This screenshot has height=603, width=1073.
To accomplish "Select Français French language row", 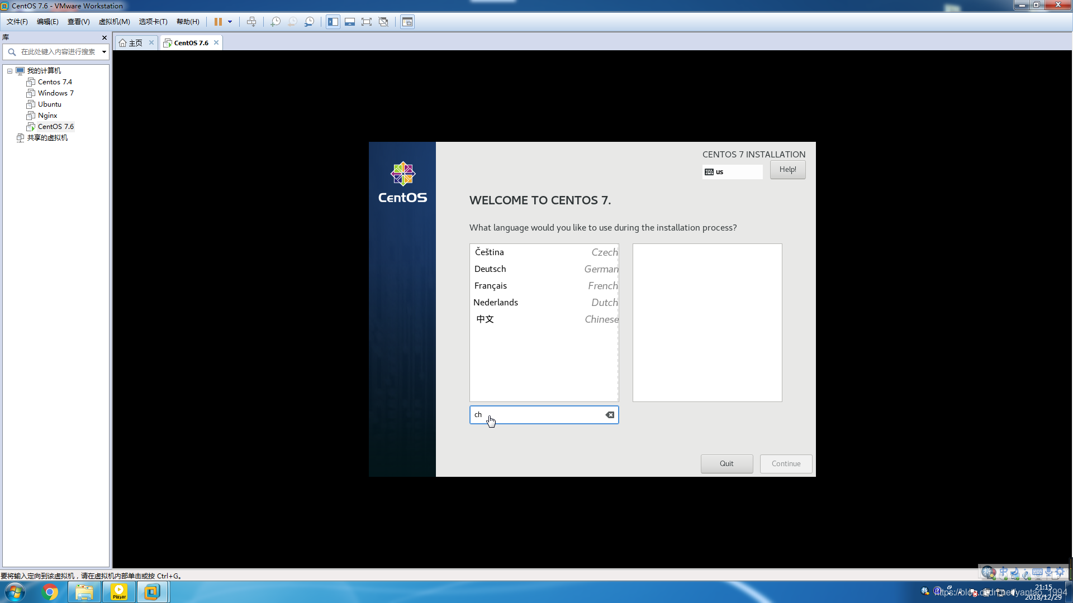I will tap(544, 286).
